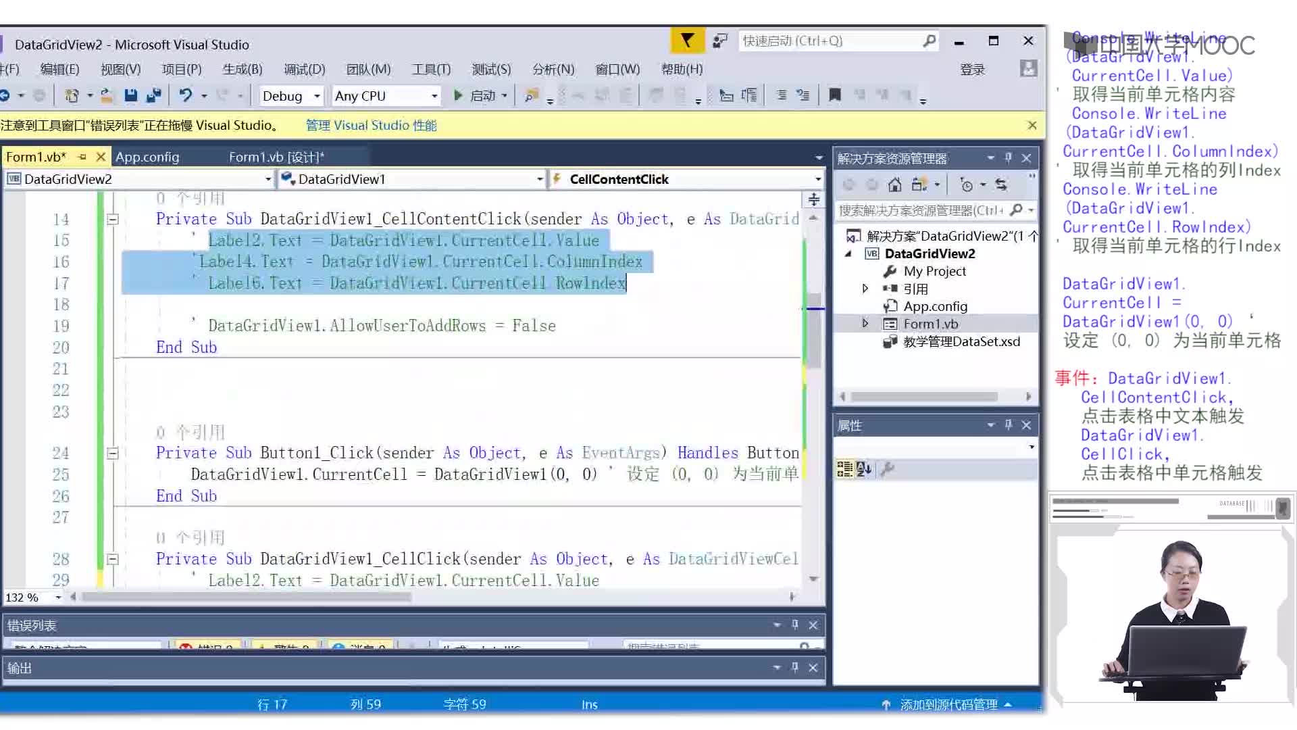1297x730 pixels.
Task: Switch to the Form1.vb [设计] tab
Action: tap(276, 157)
